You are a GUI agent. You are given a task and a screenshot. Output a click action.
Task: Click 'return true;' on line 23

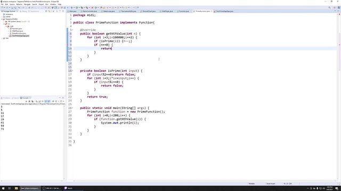tap(97, 97)
